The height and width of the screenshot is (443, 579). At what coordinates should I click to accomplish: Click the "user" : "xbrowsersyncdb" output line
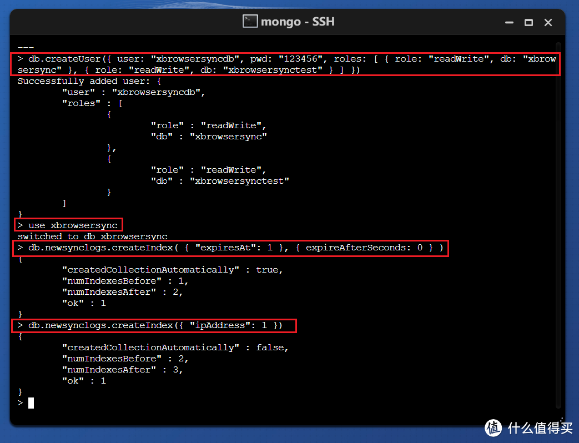coord(134,92)
